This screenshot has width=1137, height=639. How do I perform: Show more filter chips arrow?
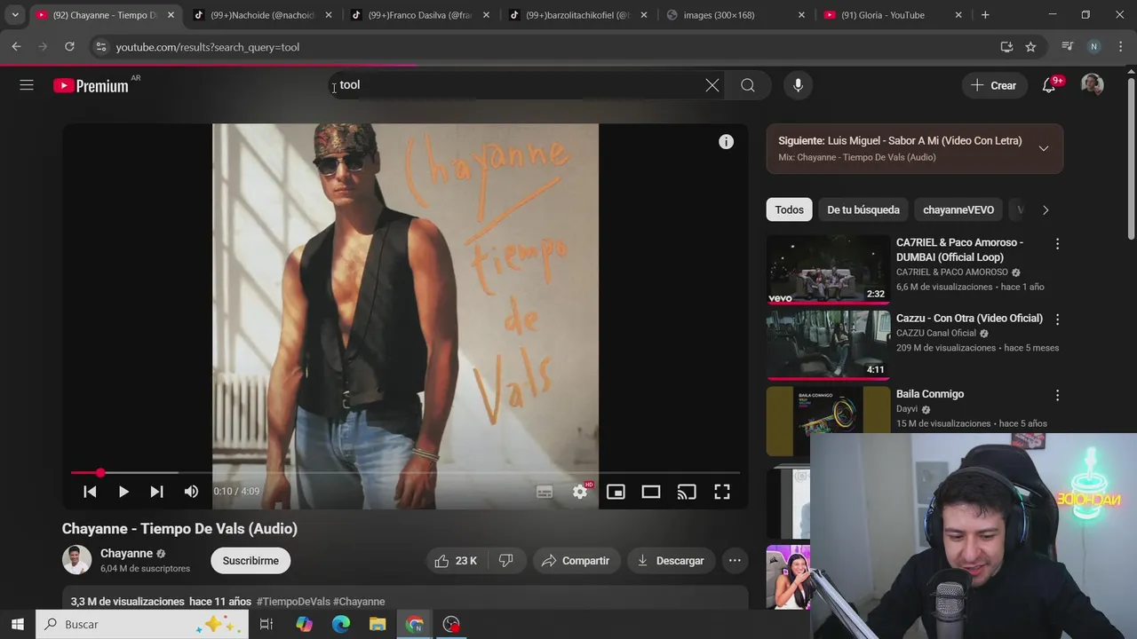tap(1046, 210)
